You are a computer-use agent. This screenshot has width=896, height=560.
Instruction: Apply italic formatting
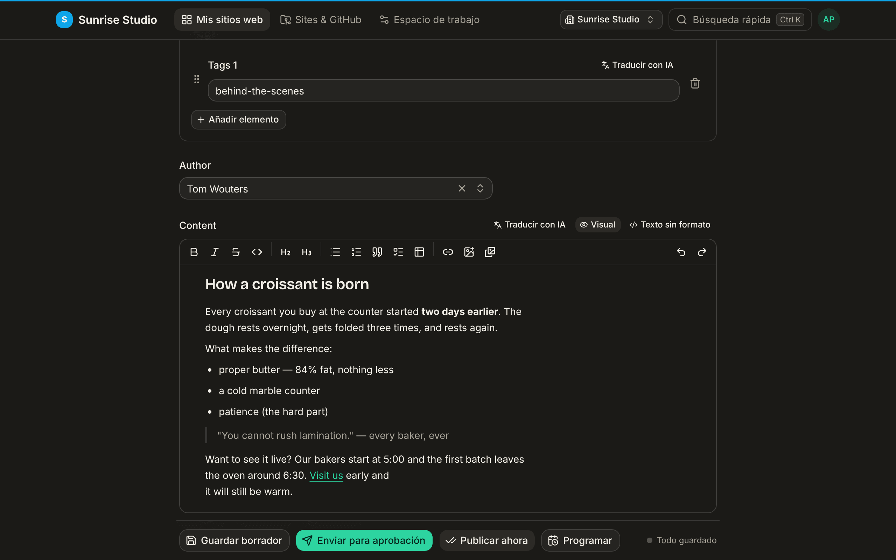(x=215, y=252)
